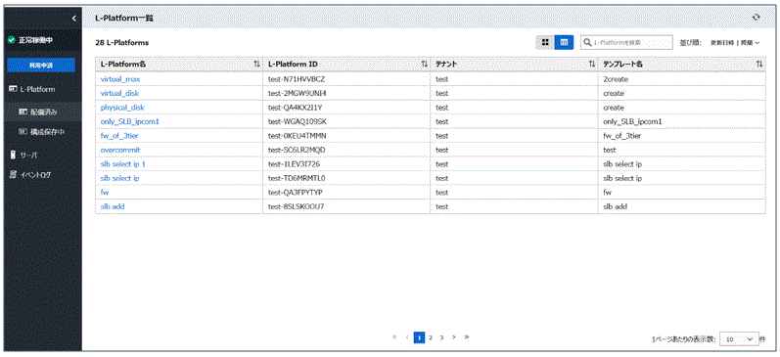The height and width of the screenshot is (357, 780).
Task: Sort by the L-Platform名 column arrows
Action: [256, 64]
